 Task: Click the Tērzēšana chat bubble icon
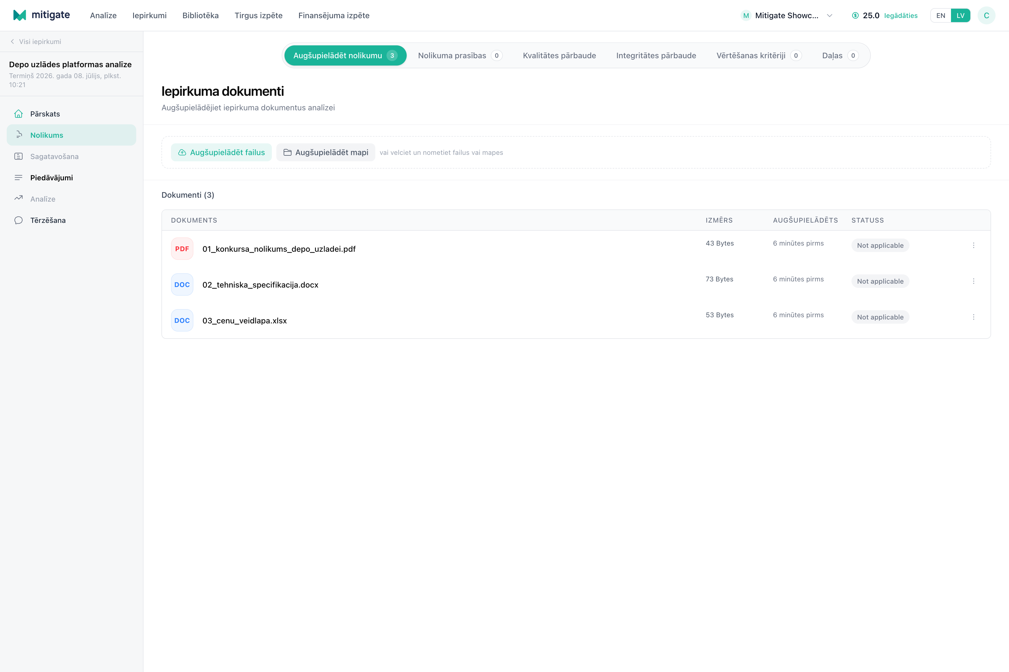pyautogui.click(x=18, y=220)
